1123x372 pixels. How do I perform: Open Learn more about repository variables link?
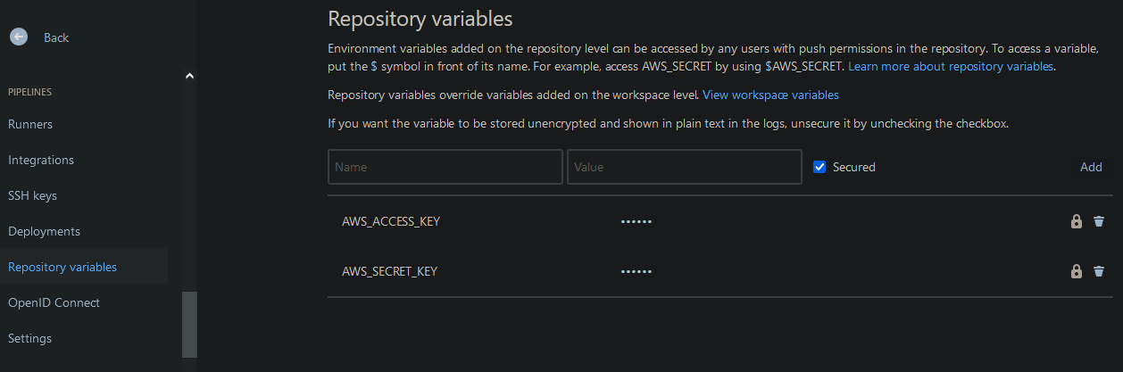tap(951, 67)
